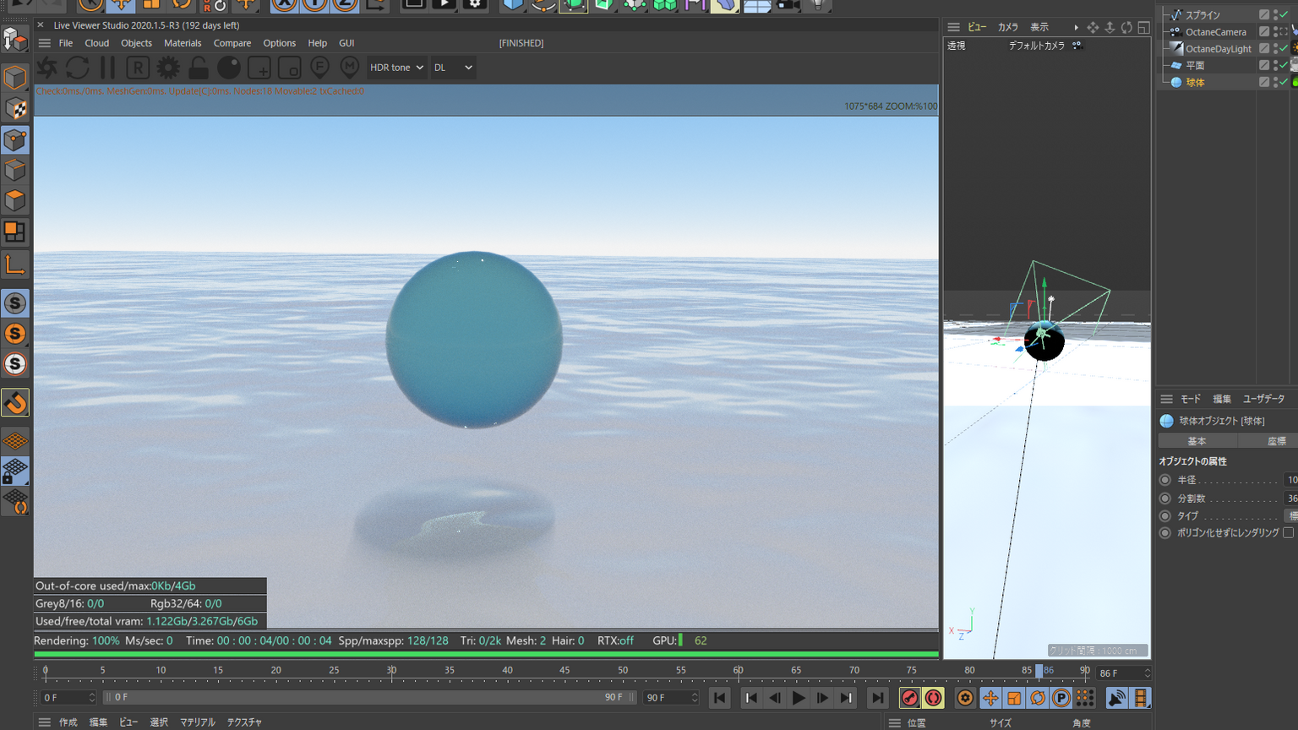Open the DL kernel dropdown
This screenshot has width=1298, height=730.
tap(453, 68)
